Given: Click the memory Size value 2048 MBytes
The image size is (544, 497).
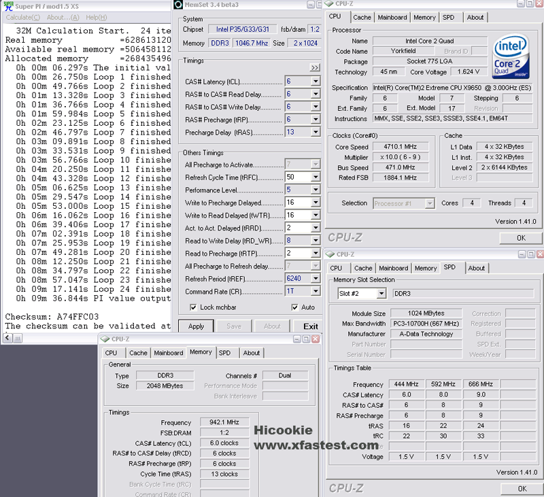Looking at the screenshot, I should click(x=165, y=386).
